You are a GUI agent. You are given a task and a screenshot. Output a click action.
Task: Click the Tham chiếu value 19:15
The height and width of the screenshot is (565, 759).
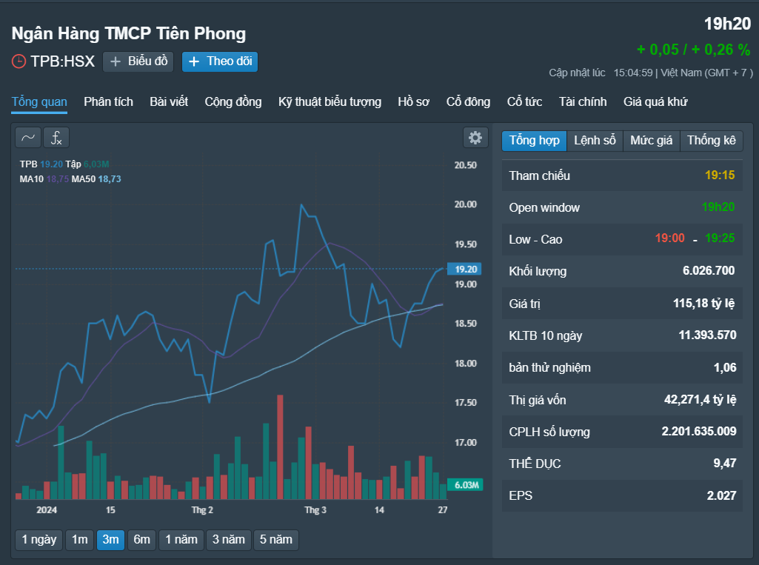coord(720,175)
